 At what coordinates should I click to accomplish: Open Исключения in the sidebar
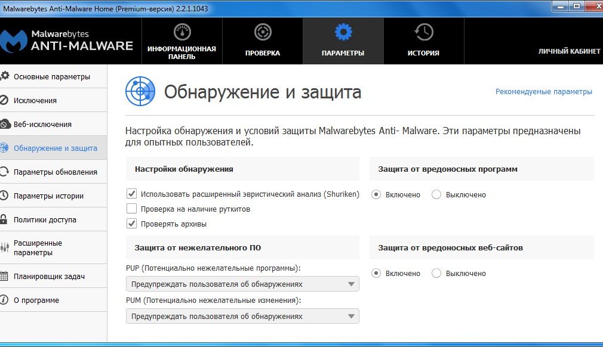coord(54,100)
